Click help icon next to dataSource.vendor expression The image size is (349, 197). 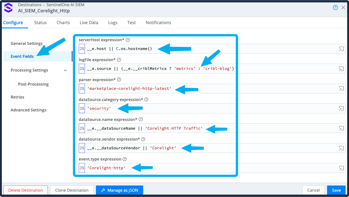tap(143, 139)
